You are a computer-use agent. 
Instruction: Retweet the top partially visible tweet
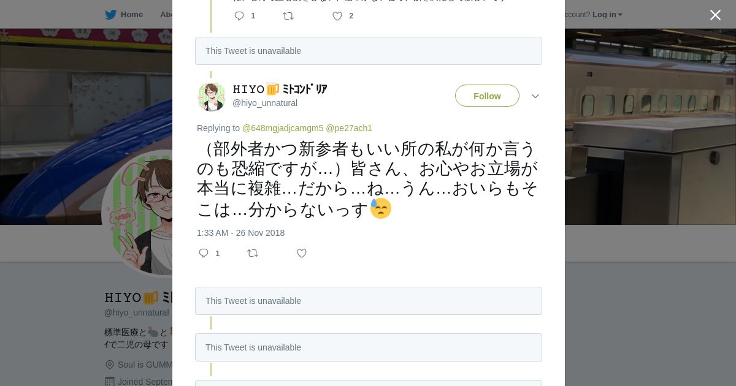coord(288,16)
